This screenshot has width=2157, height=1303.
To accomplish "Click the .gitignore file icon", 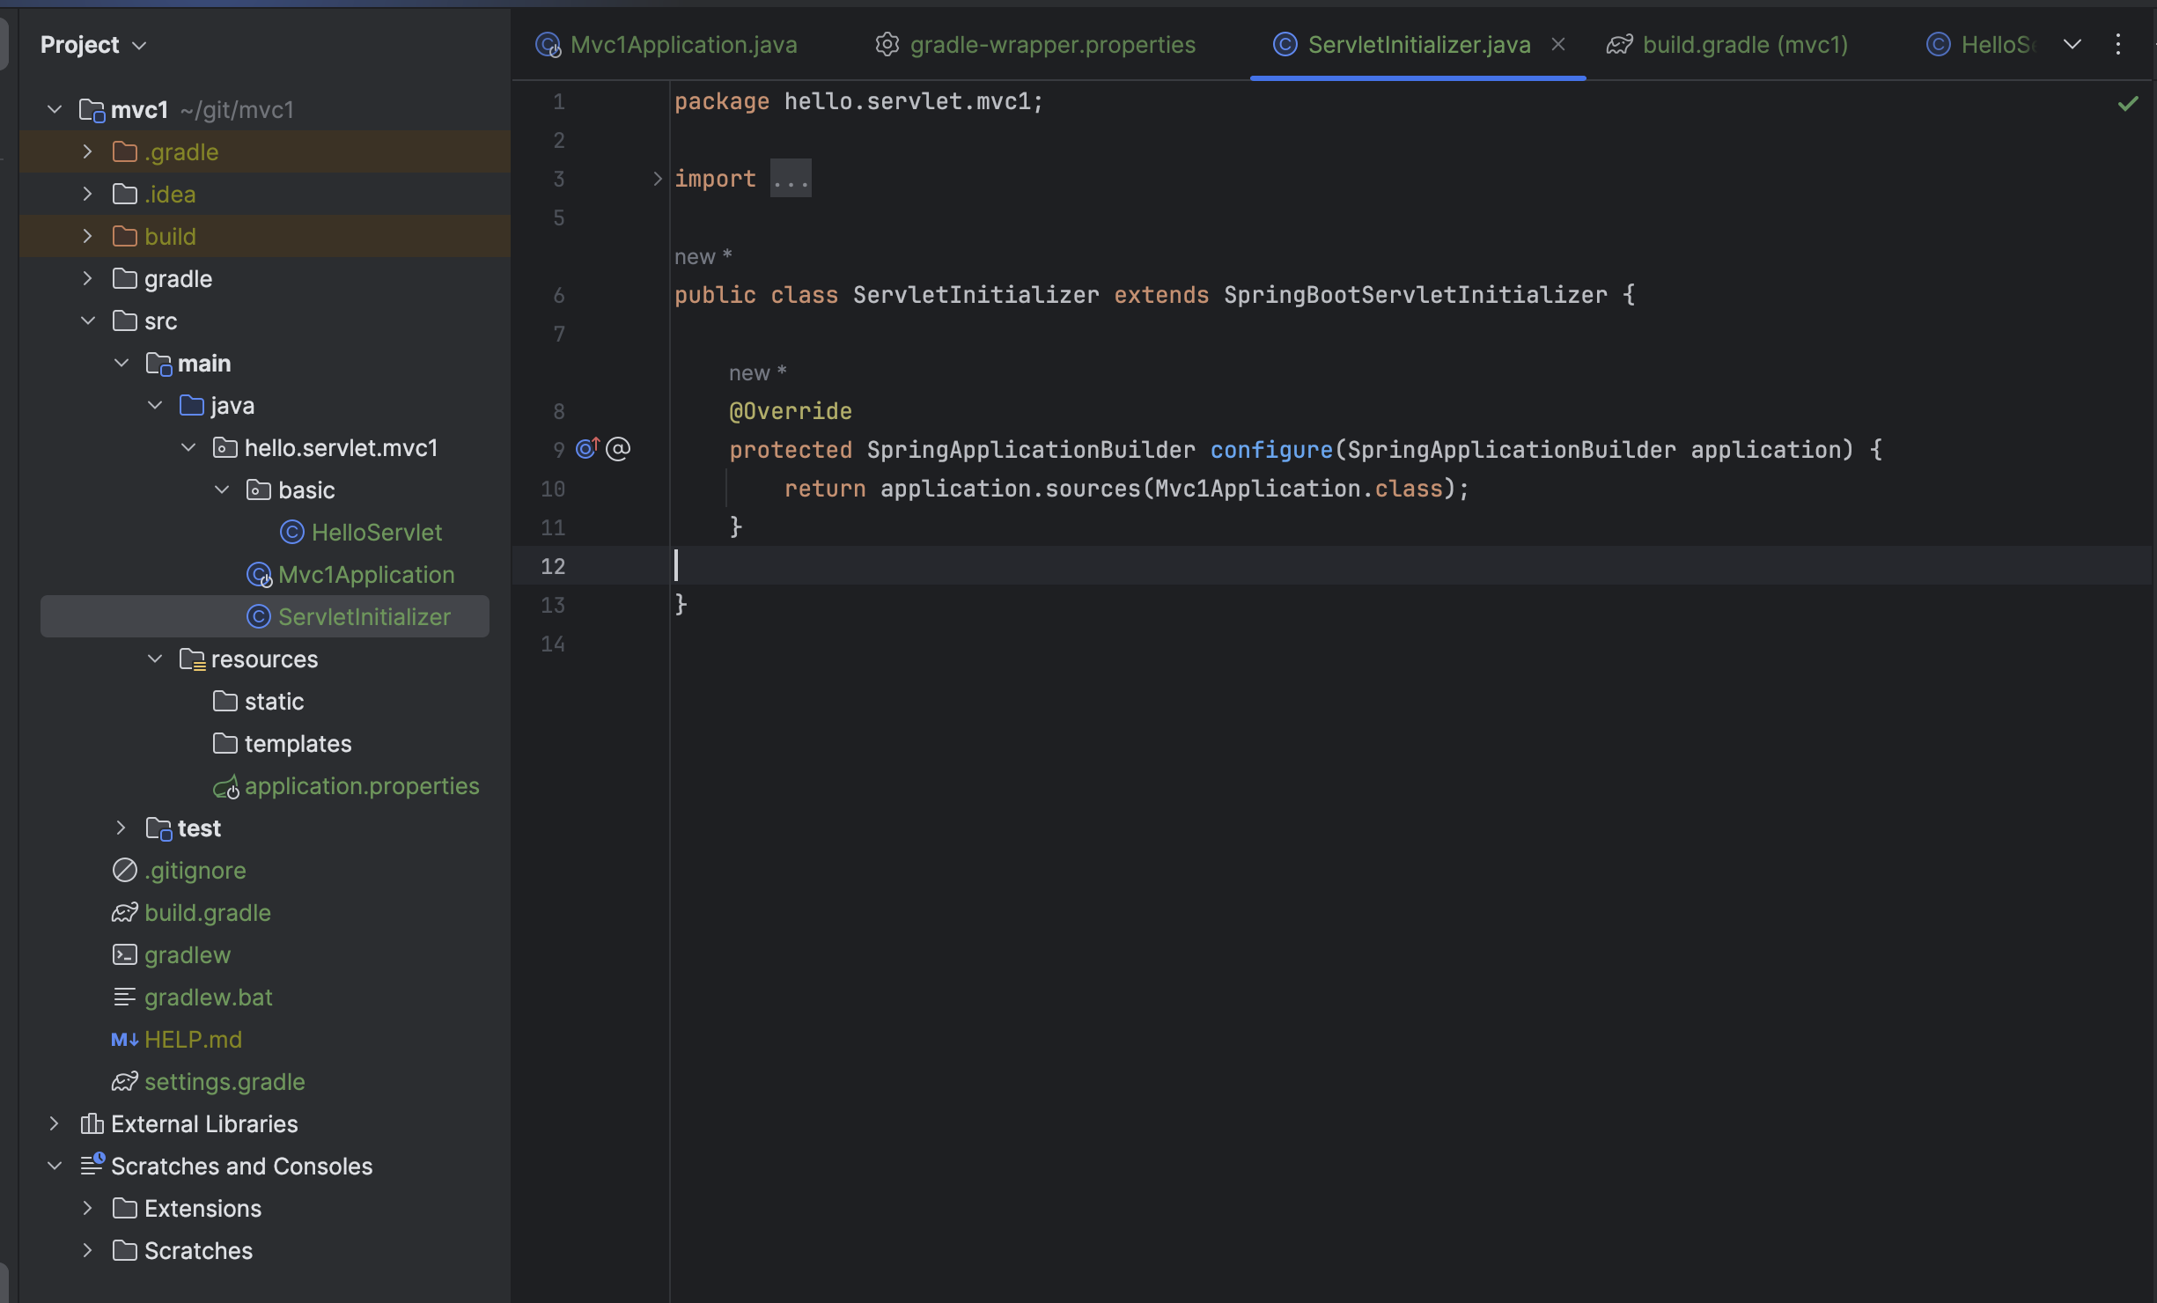I will [x=125, y=871].
